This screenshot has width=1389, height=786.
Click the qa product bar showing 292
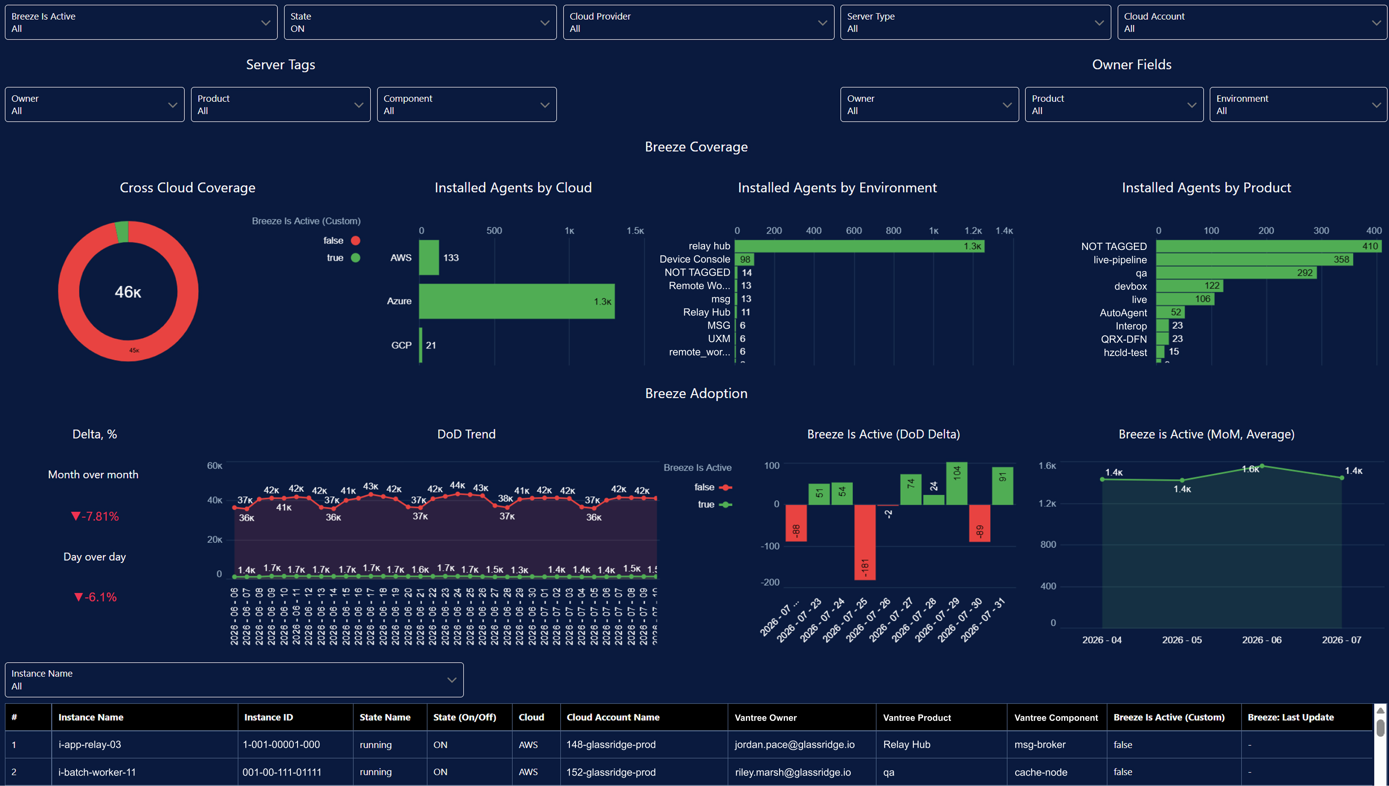[x=1236, y=273]
